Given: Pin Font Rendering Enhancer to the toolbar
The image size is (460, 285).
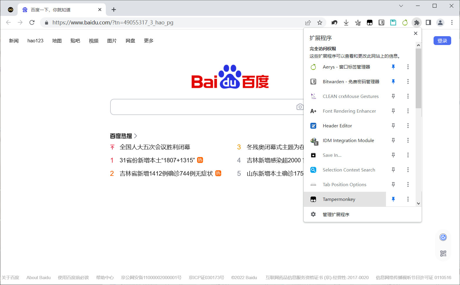Looking at the screenshot, I should click(x=393, y=111).
